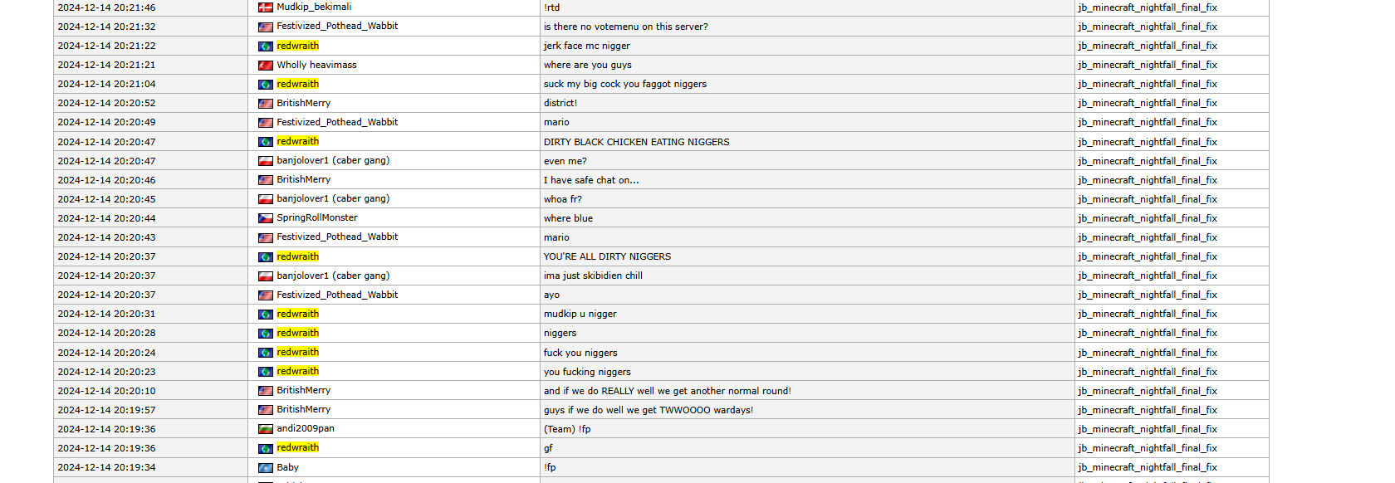
Task: Click the message "is there no votemenu on this server?"
Action: tap(625, 27)
